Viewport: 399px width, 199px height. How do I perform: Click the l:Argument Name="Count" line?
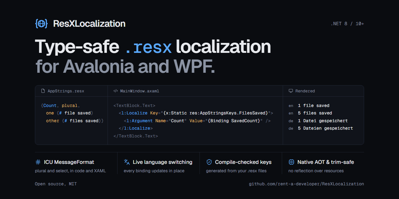(197, 121)
